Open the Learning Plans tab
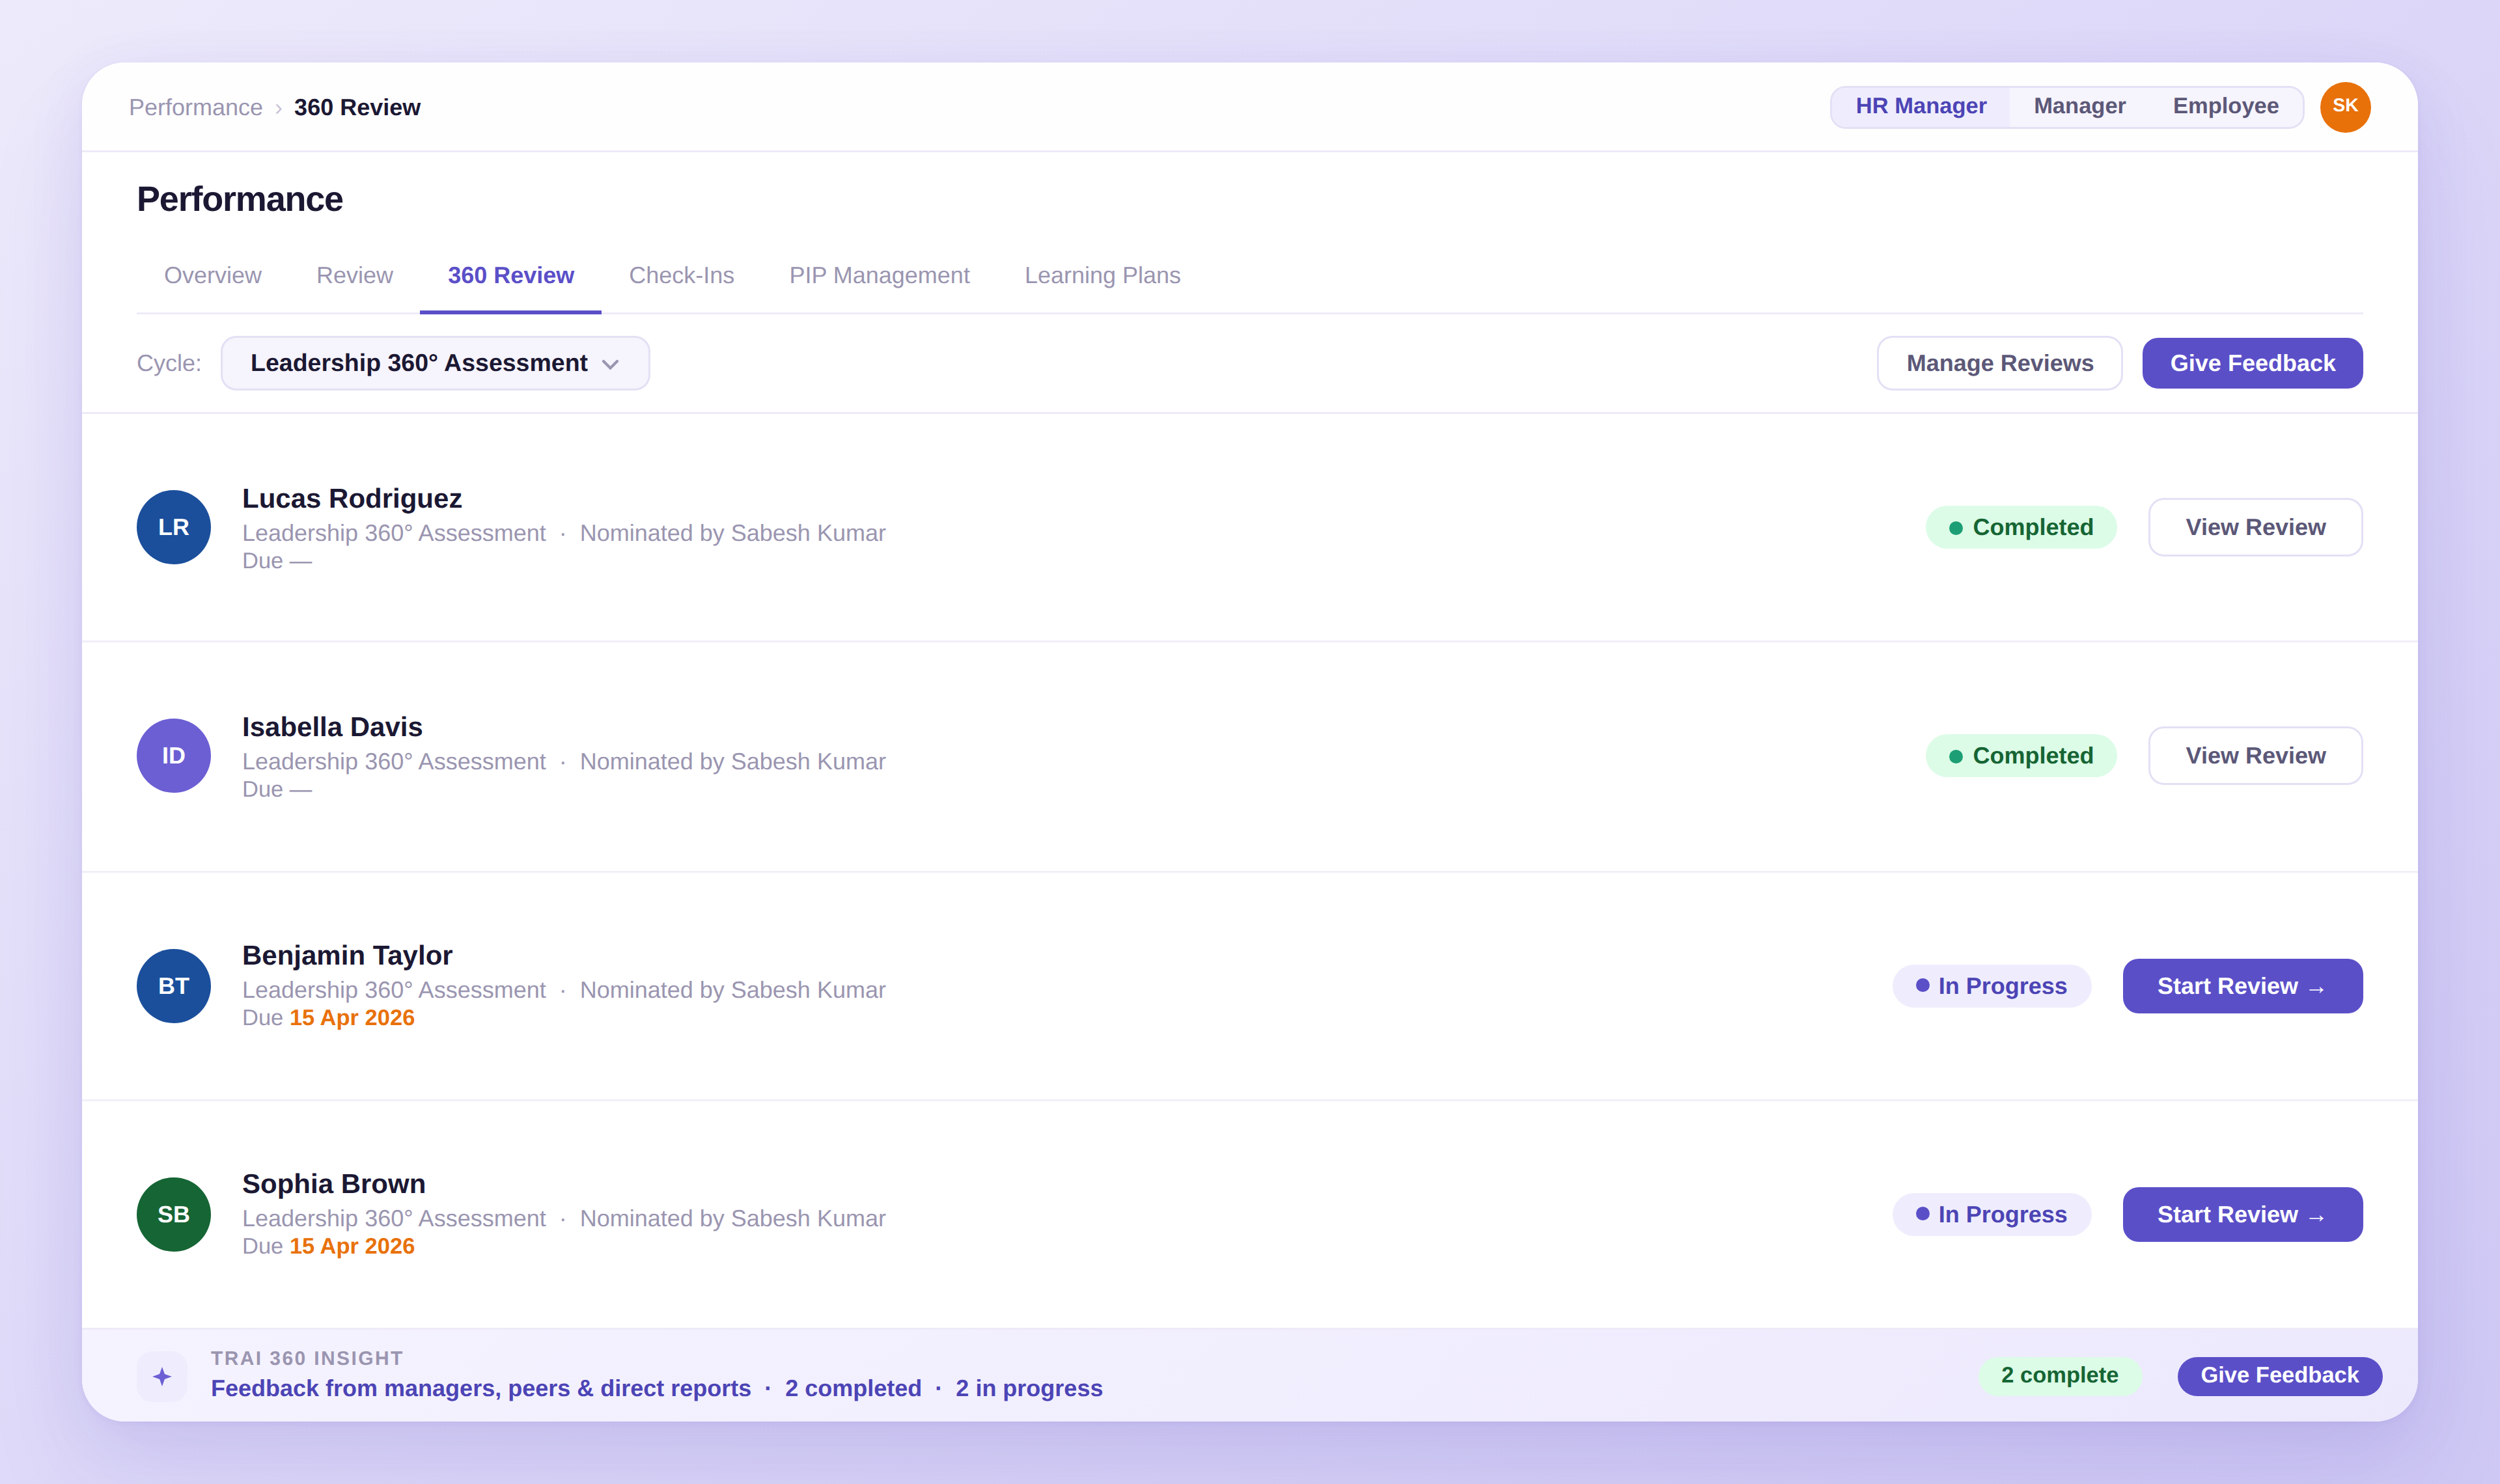The width and height of the screenshot is (2500, 1484). [x=1102, y=275]
